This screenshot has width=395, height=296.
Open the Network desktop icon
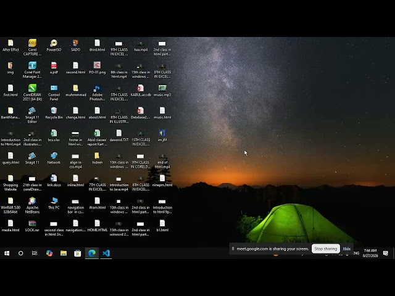(54, 158)
